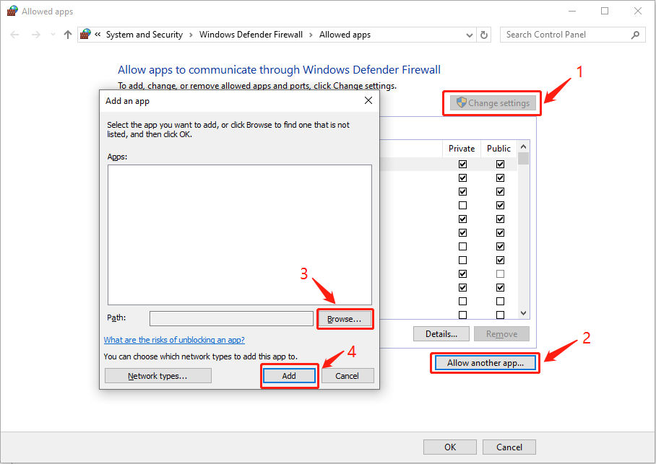Open the Recent locations dropdown arrow
The image size is (656, 464).
53,35
